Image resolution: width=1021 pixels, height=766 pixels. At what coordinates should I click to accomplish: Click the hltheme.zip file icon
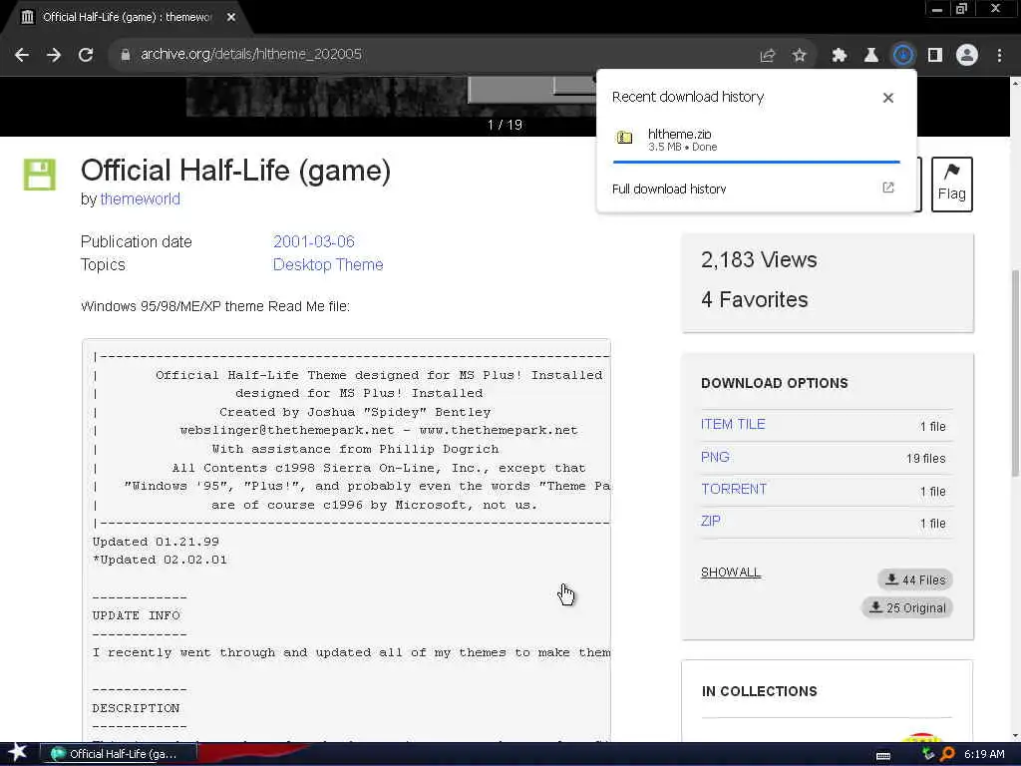tap(624, 138)
